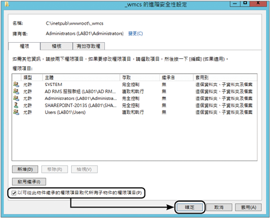Click 讀取和執行 in the Users row
The width and height of the screenshot is (271, 219).
pyautogui.click(x=133, y=112)
